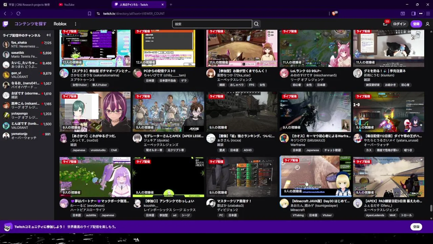Viewport: 433px width, 244px height.
Task: Collapse the live channels sidebar arrow
Action: 48,35
